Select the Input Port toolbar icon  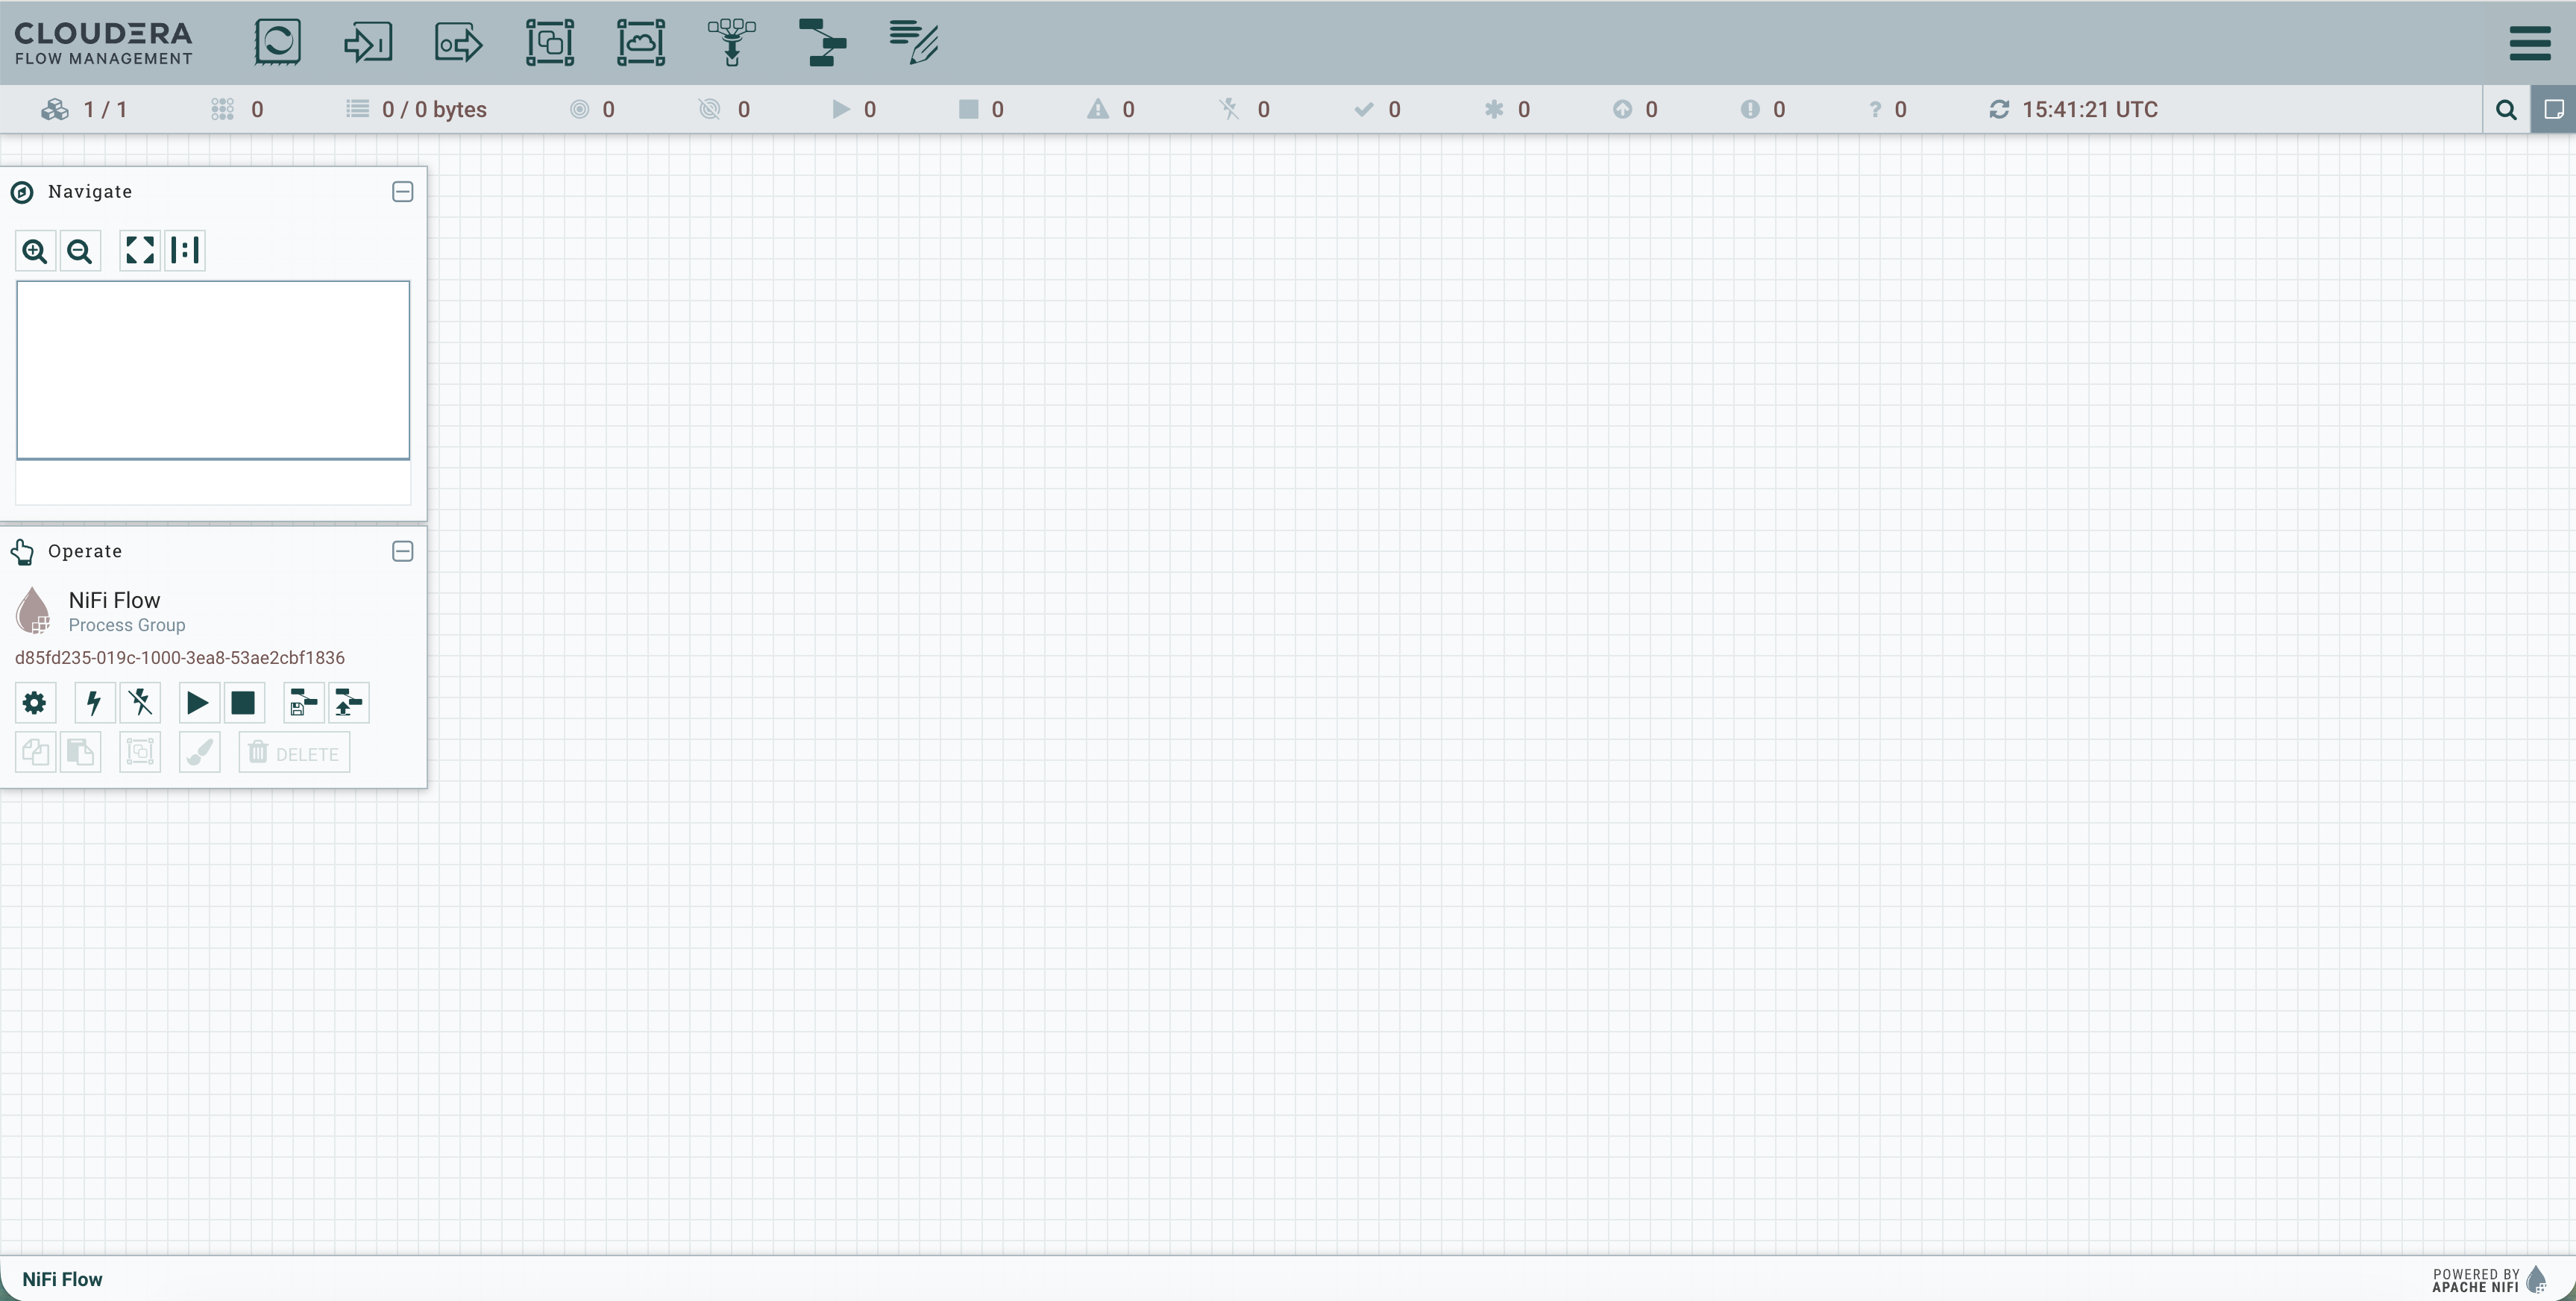pos(368,42)
